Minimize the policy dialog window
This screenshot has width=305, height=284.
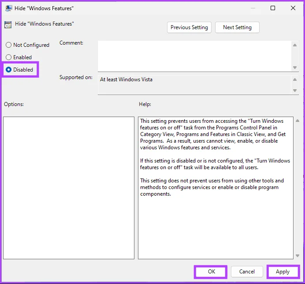[x=253, y=8]
